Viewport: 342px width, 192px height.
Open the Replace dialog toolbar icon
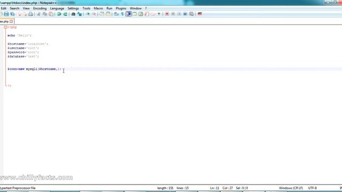coord(80,14)
